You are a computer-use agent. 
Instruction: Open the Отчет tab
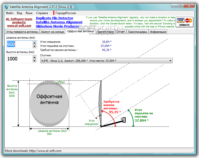(121, 32)
